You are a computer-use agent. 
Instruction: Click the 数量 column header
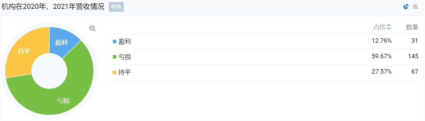pyautogui.click(x=412, y=27)
